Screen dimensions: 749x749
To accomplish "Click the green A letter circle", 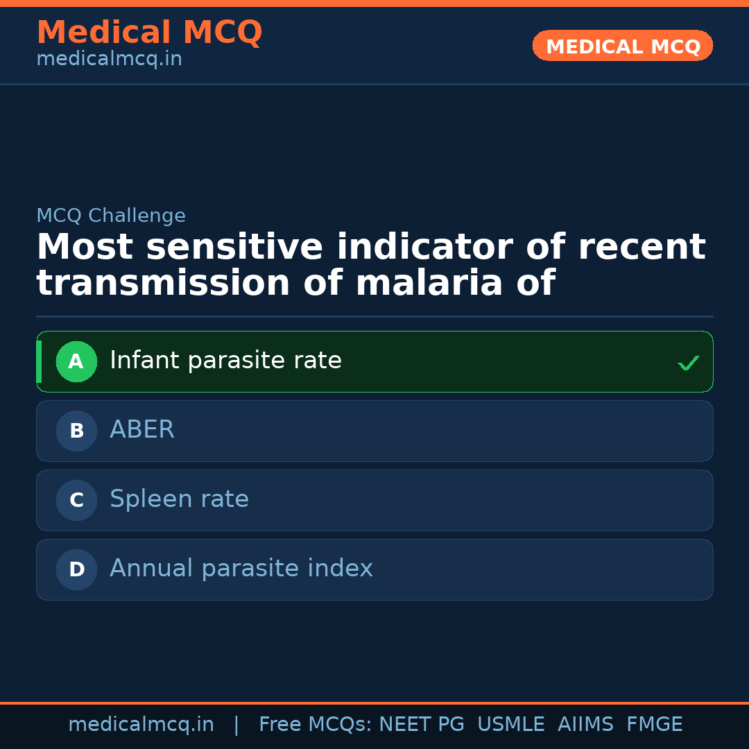I will [76, 361].
